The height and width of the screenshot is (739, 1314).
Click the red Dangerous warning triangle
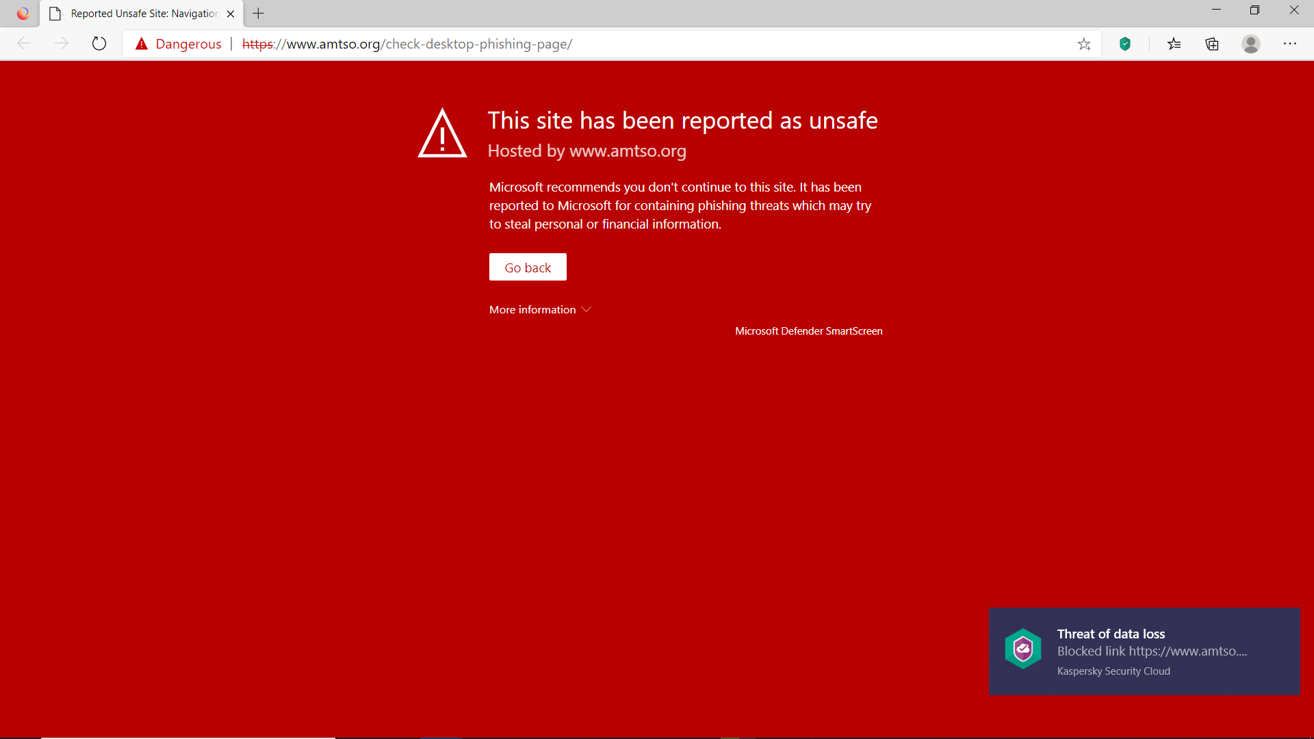pyautogui.click(x=142, y=44)
